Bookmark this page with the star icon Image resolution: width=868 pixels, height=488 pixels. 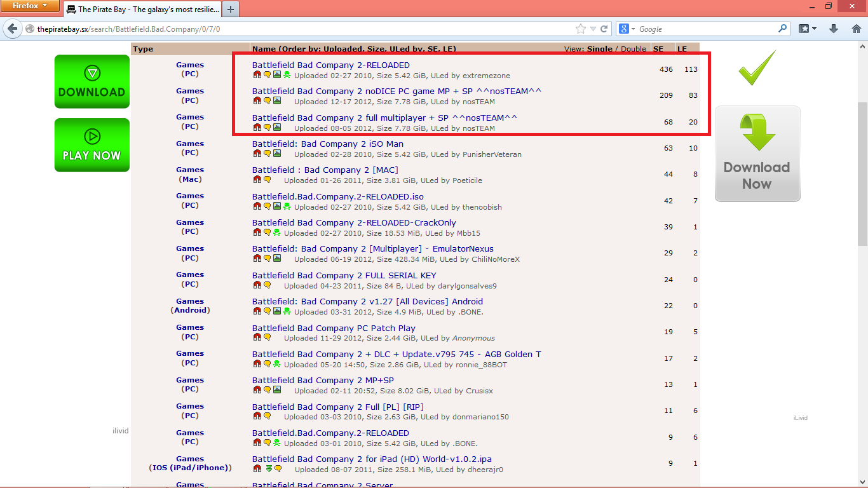pyautogui.click(x=580, y=29)
